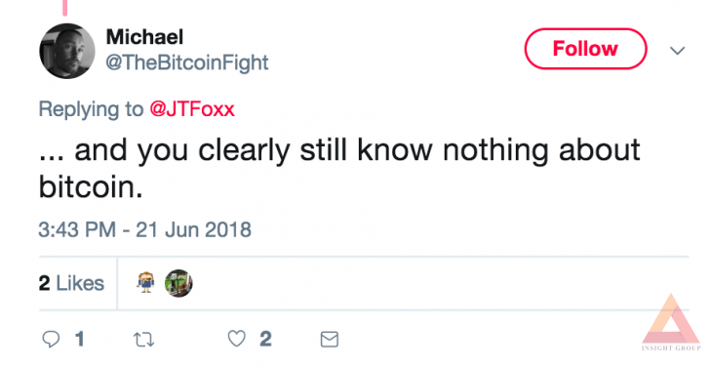This screenshot has width=710, height=367.
Task: Open the cartoon character liker avatar
Action: point(145,283)
